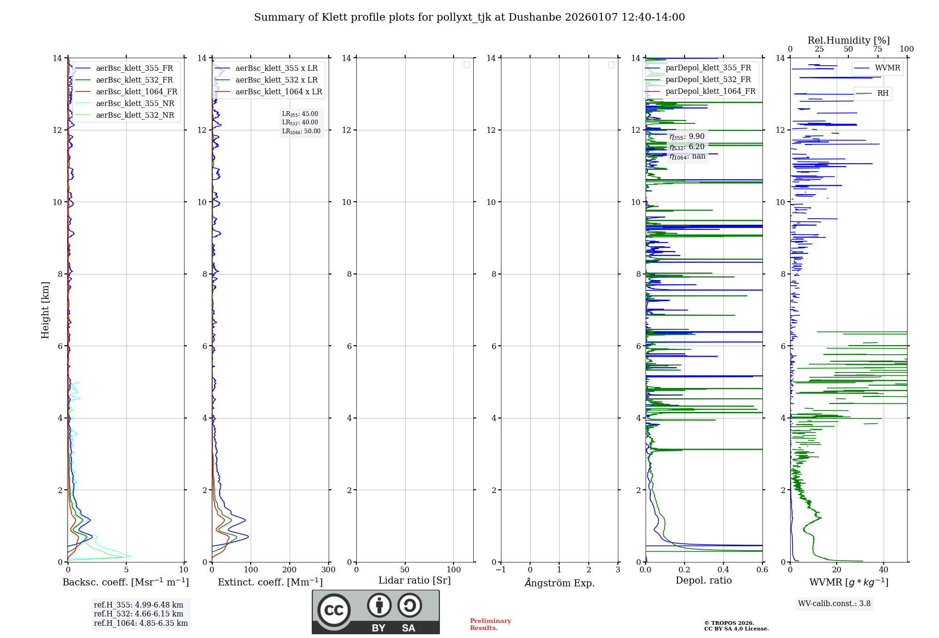
Task: Click the Creative Commons CC icon
Action: click(x=334, y=610)
